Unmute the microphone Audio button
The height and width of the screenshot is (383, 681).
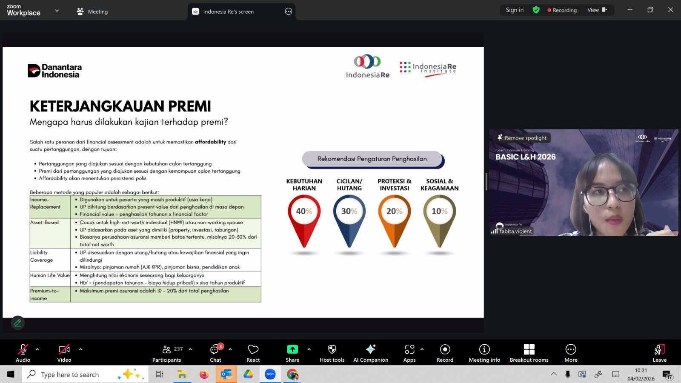pyautogui.click(x=23, y=353)
